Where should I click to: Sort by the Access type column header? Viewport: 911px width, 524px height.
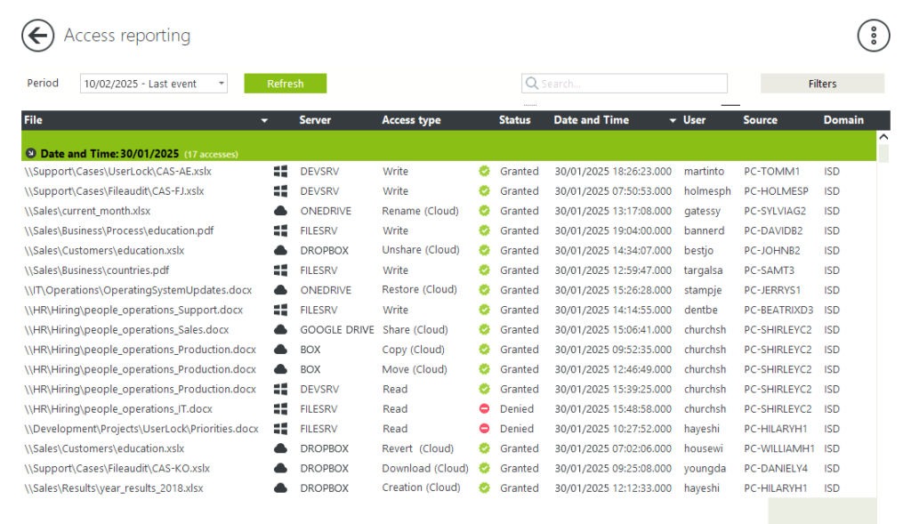click(x=411, y=120)
